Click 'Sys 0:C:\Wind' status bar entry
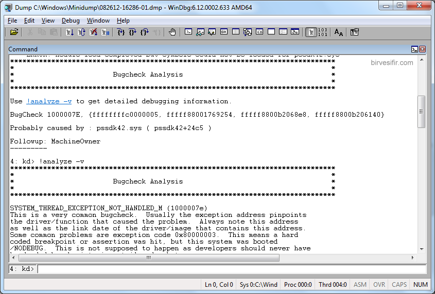This screenshot has width=435, height=294. (x=258, y=285)
